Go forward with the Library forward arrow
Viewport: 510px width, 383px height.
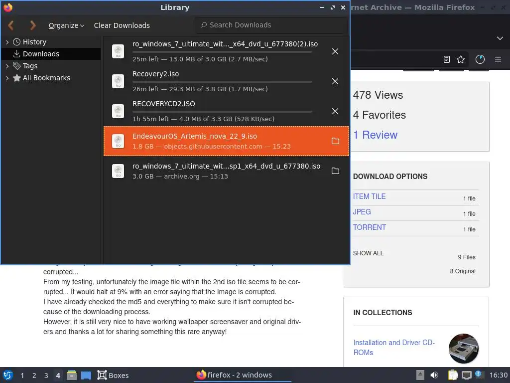pos(32,25)
